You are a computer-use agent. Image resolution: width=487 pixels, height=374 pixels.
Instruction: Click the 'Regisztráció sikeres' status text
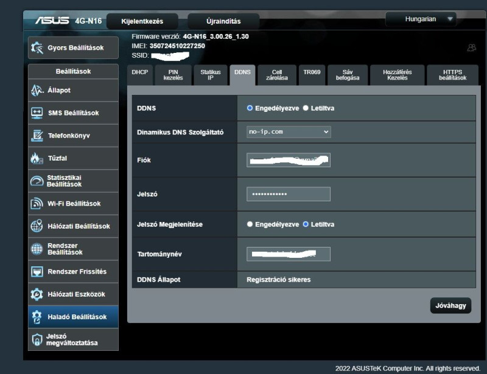point(279,280)
